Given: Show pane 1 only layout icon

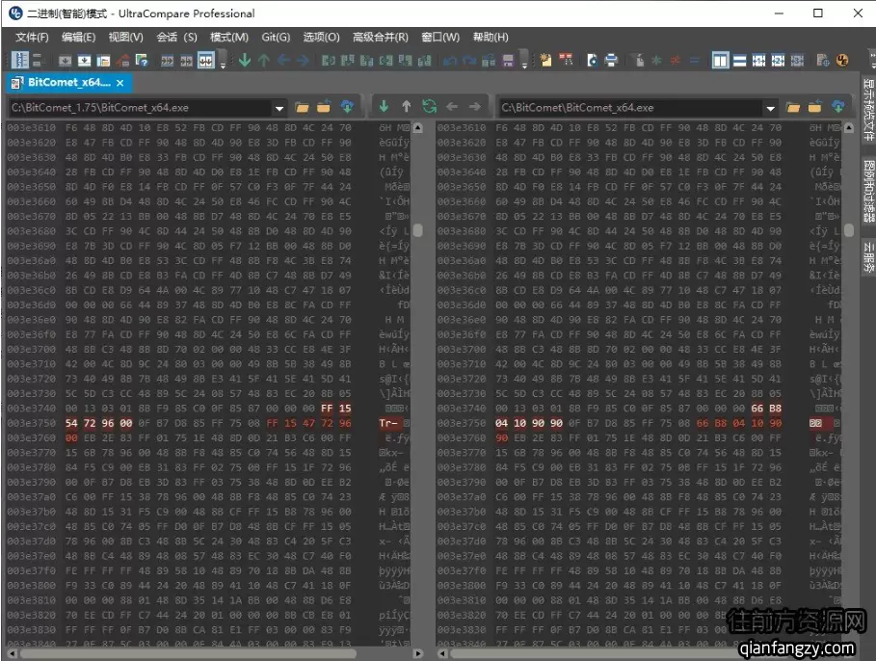Looking at the screenshot, I should tap(758, 61).
